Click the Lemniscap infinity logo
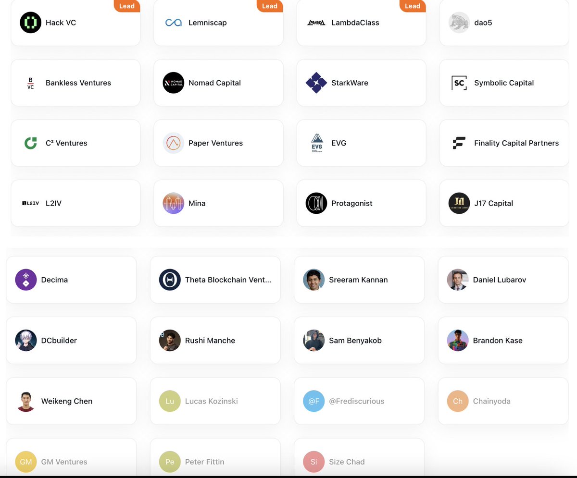 (x=174, y=23)
